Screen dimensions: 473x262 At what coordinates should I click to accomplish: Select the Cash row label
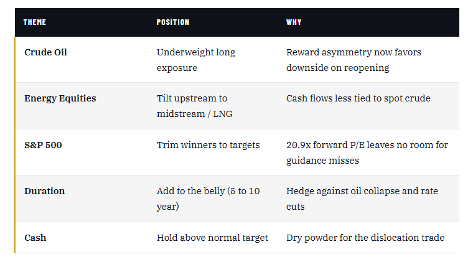coord(35,238)
